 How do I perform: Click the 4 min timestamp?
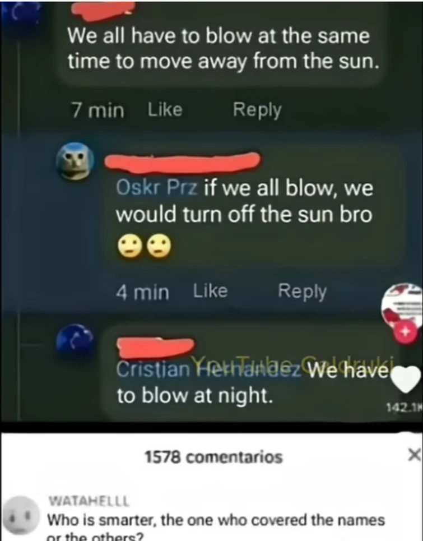[143, 292]
